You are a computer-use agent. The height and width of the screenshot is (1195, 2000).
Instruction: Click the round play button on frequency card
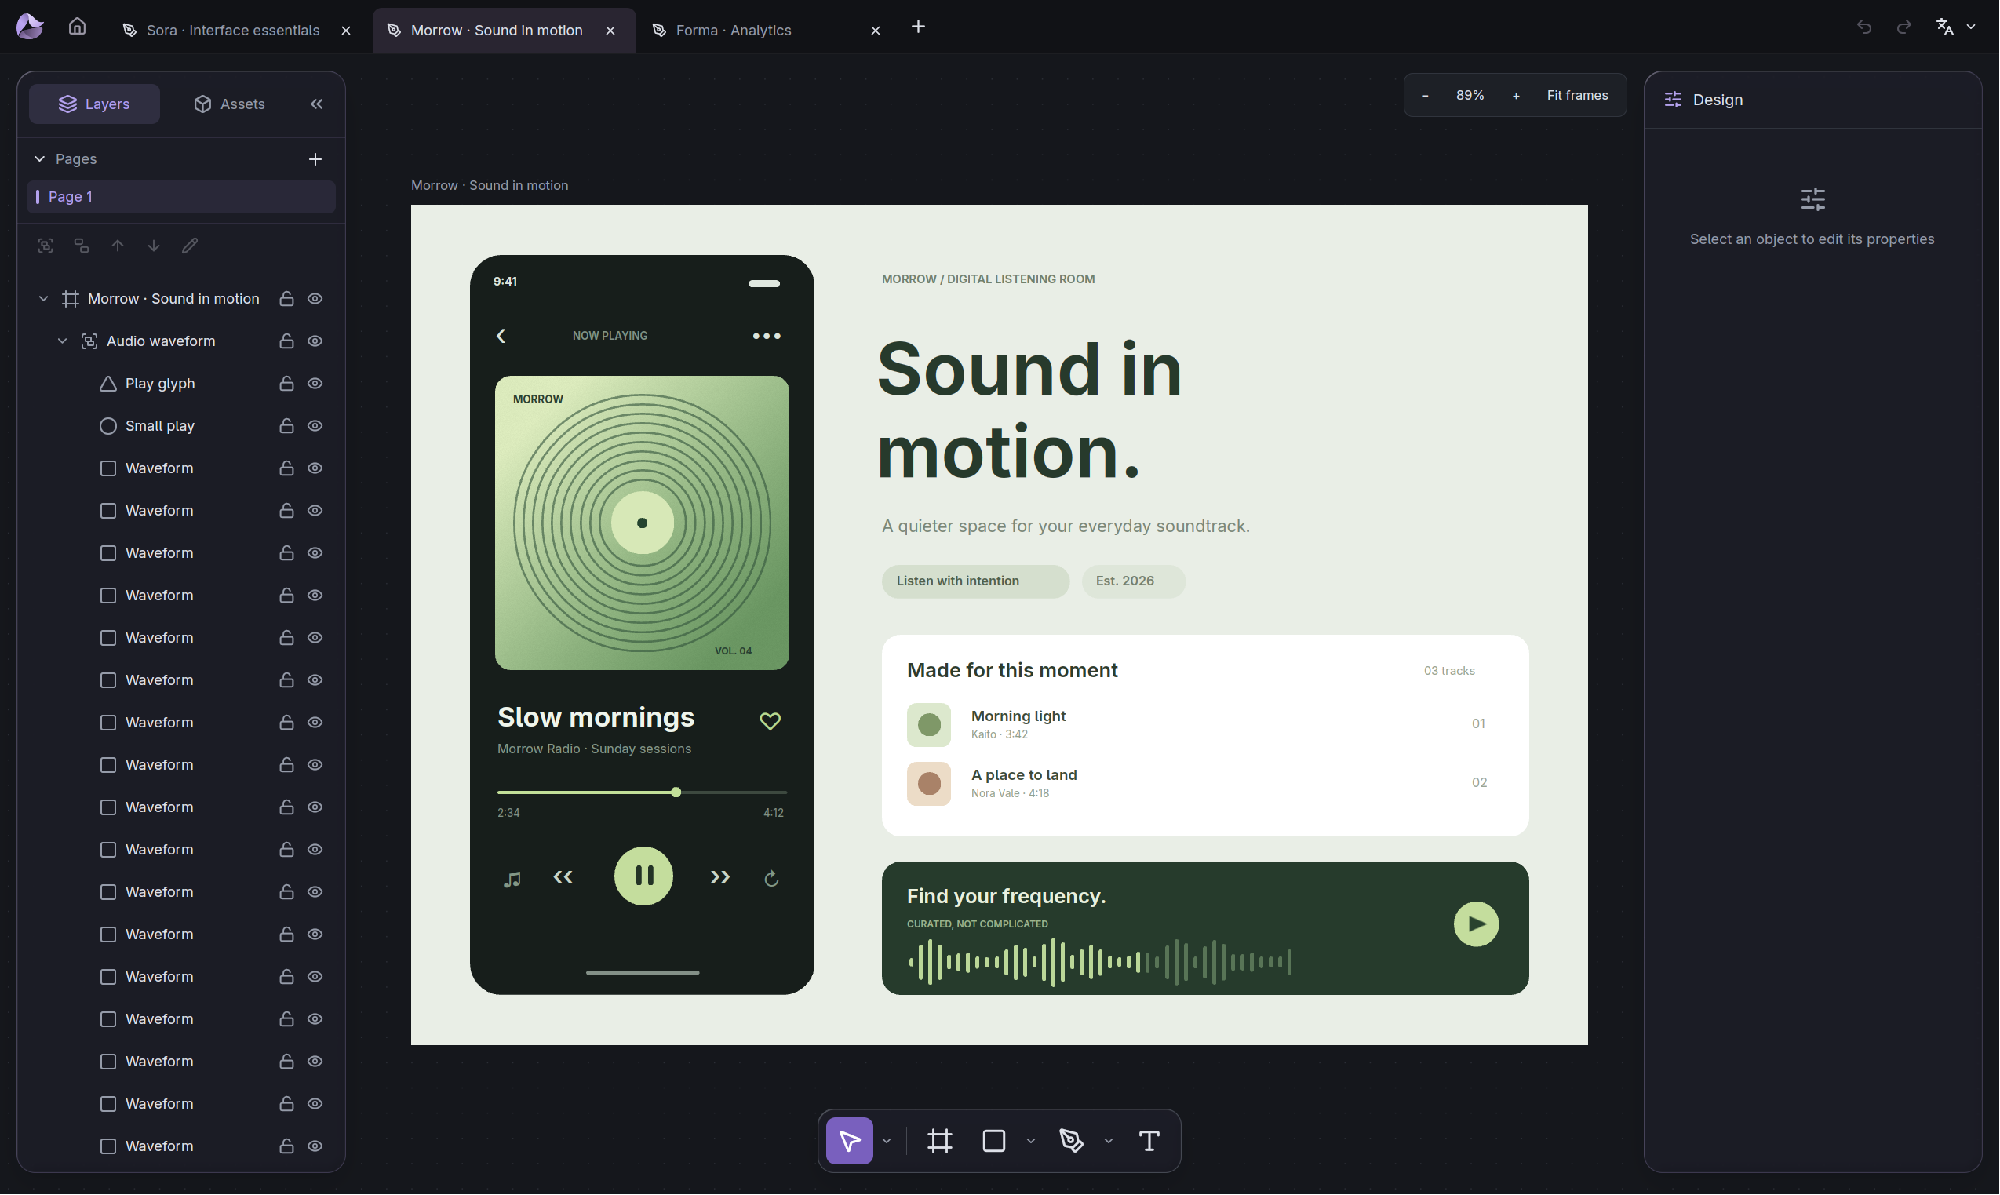1476,924
